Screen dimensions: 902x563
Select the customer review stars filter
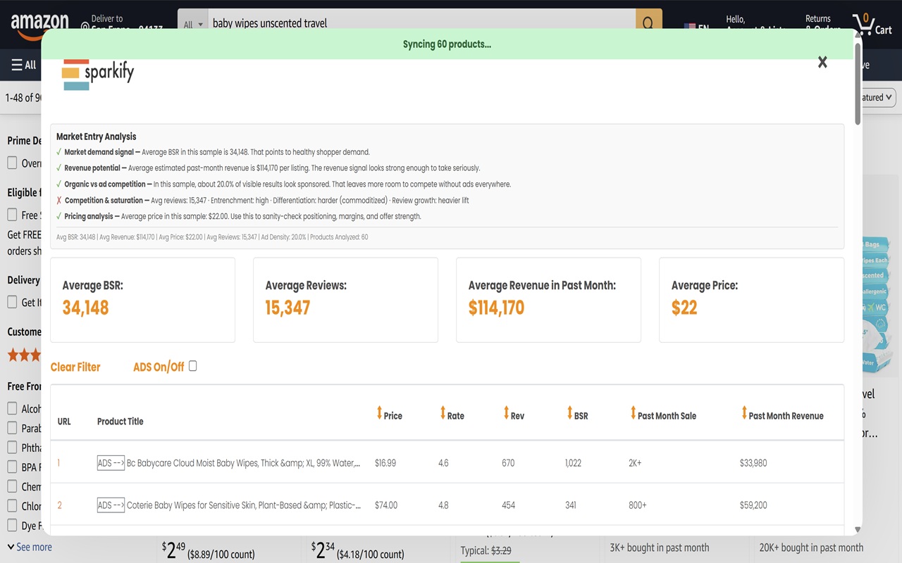coord(24,355)
